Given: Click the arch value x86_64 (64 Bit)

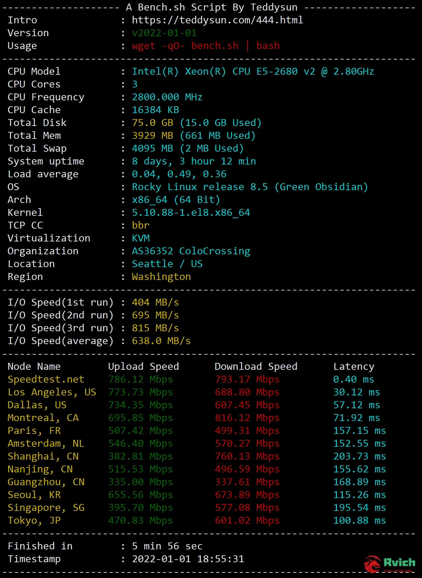Looking at the screenshot, I should [176, 200].
